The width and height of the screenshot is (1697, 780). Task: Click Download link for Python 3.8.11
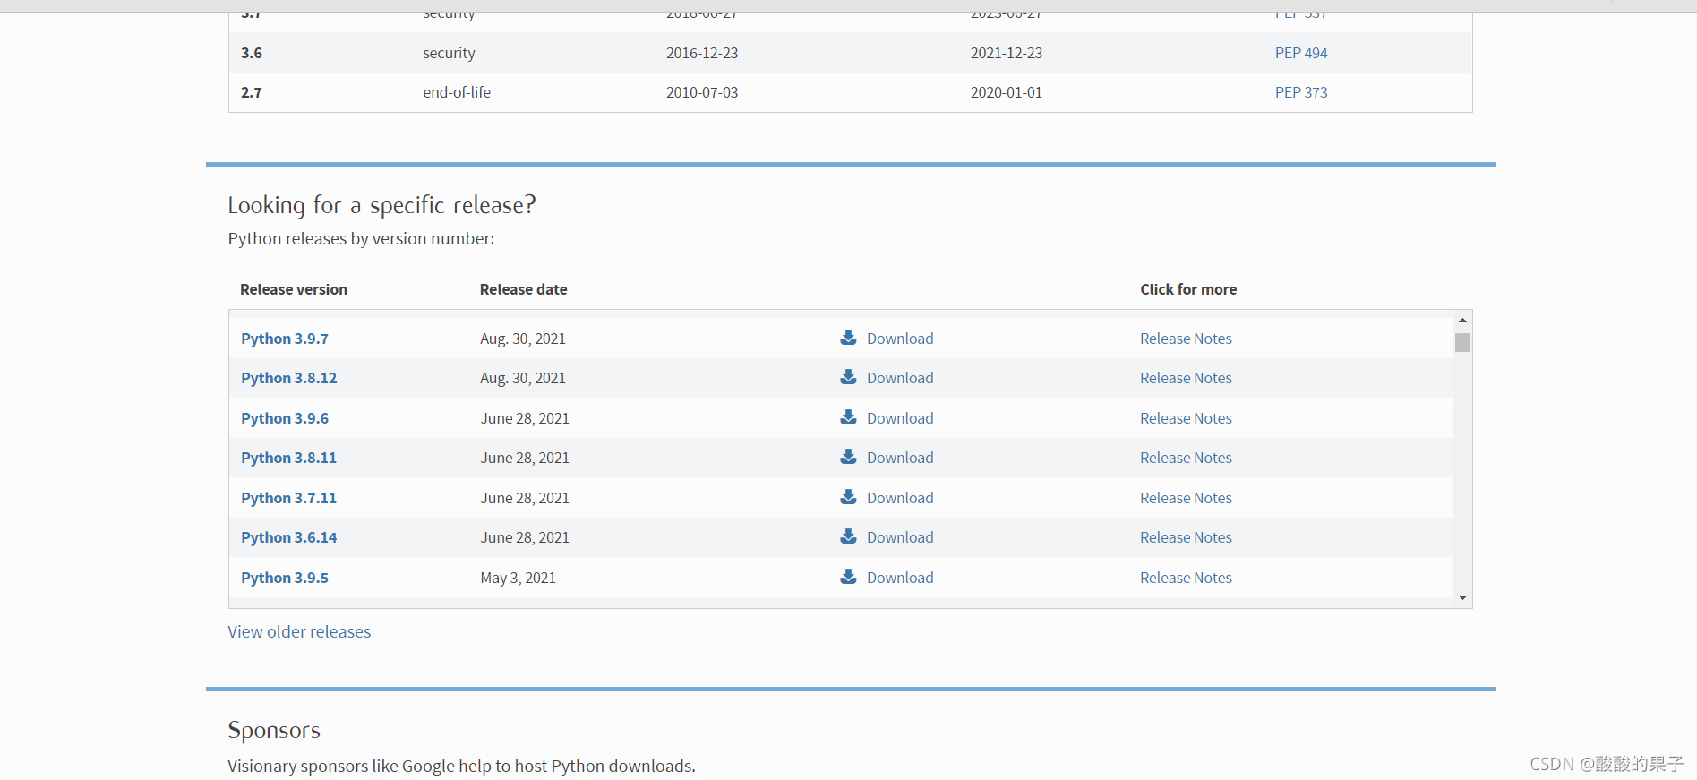point(900,458)
